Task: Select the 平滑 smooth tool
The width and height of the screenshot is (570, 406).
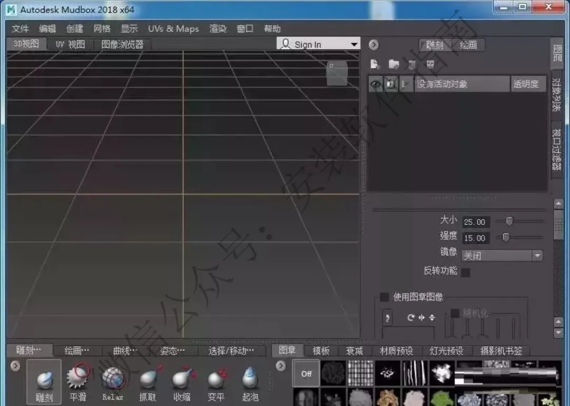Action: 78,382
